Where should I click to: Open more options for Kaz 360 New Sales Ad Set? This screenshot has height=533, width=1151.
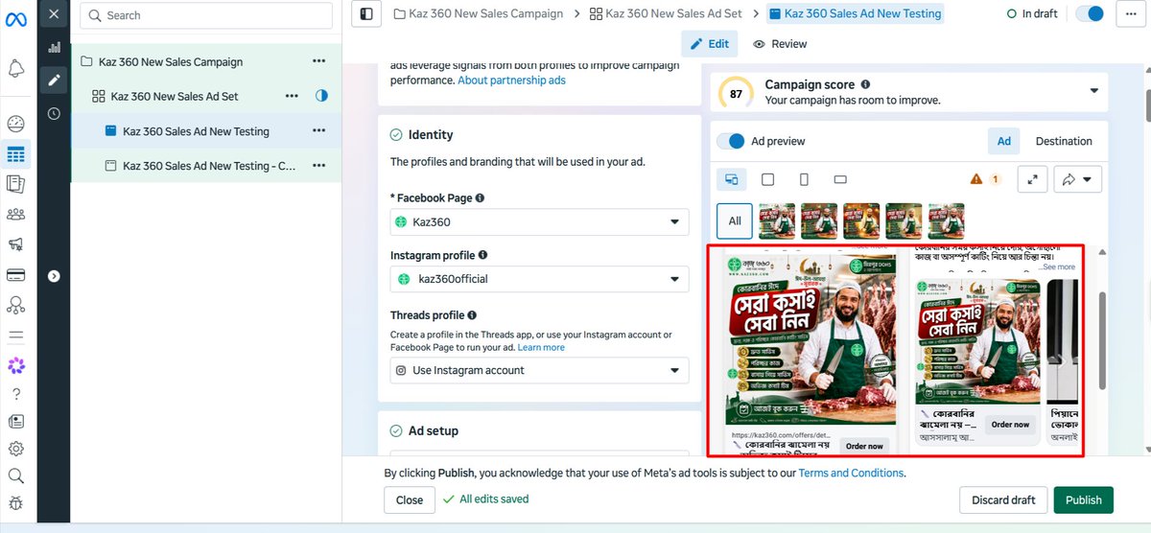291,96
